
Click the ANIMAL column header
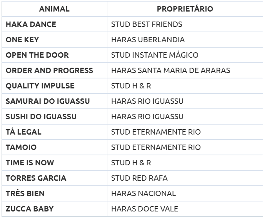[x=54, y=9]
